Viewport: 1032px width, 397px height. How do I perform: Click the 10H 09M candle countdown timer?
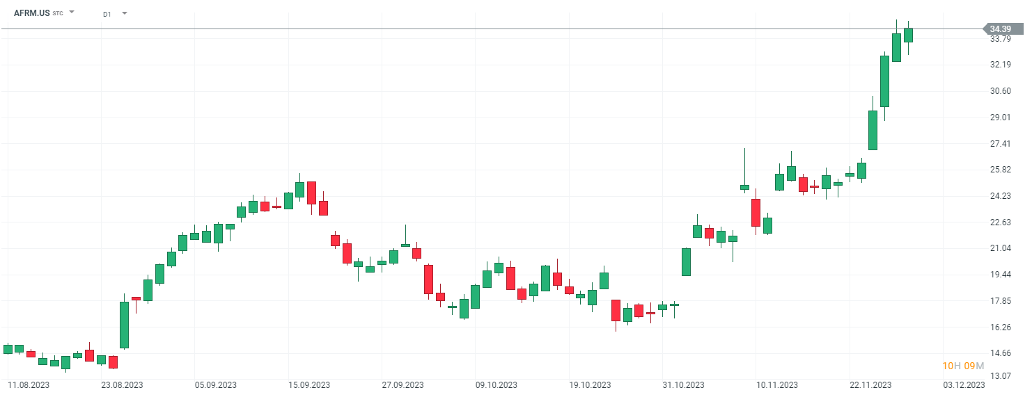[x=963, y=366]
